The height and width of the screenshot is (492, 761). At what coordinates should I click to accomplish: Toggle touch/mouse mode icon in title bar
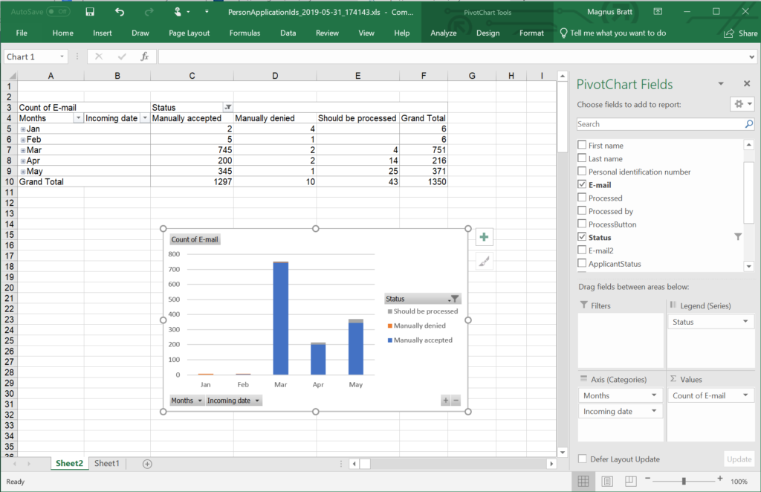(178, 12)
